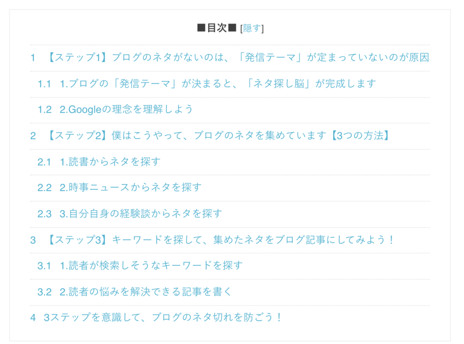Click the 3.2 sub-item number
Viewport: 464px width, 344px height.
tap(45, 292)
